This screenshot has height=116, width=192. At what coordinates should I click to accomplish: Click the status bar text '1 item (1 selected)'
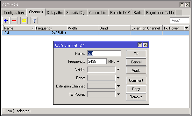[17, 111]
